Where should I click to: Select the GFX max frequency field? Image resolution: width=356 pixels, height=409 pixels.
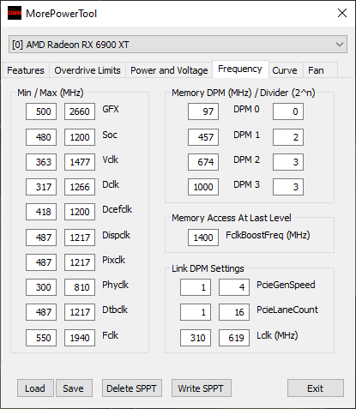80,111
